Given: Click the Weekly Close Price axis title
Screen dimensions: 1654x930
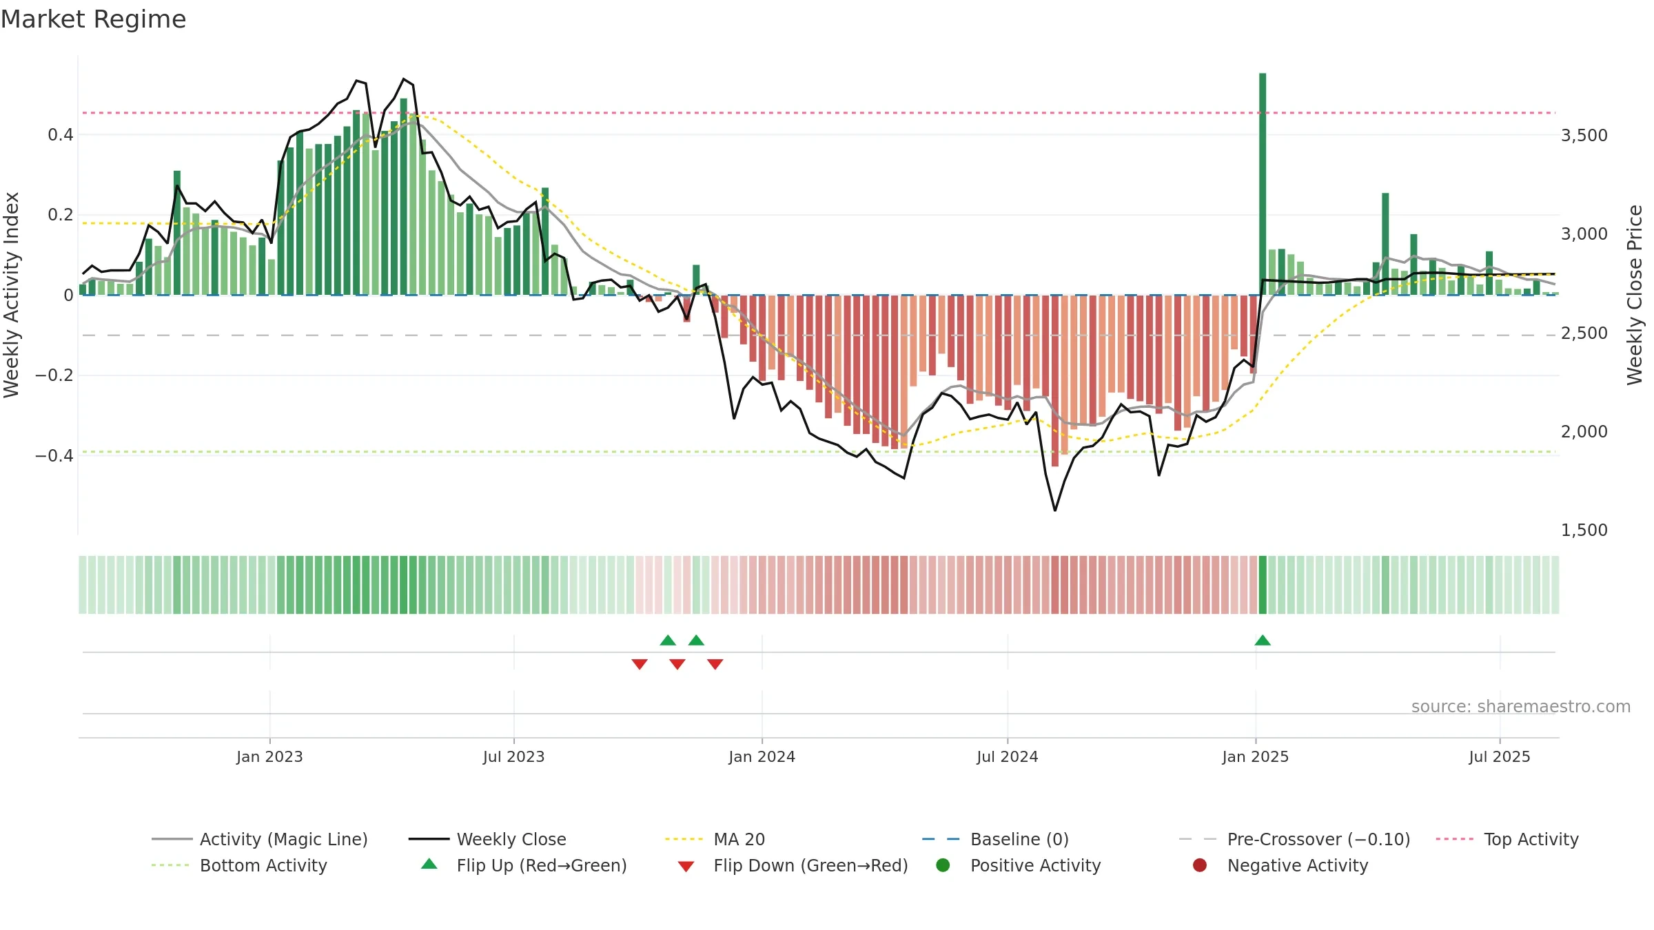Looking at the screenshot, I should coord(1635,295).
